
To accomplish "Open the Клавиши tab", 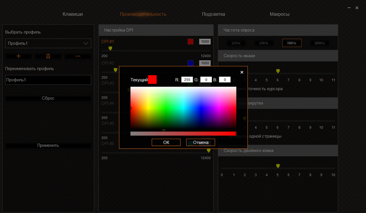I will [x=73, y=14].
